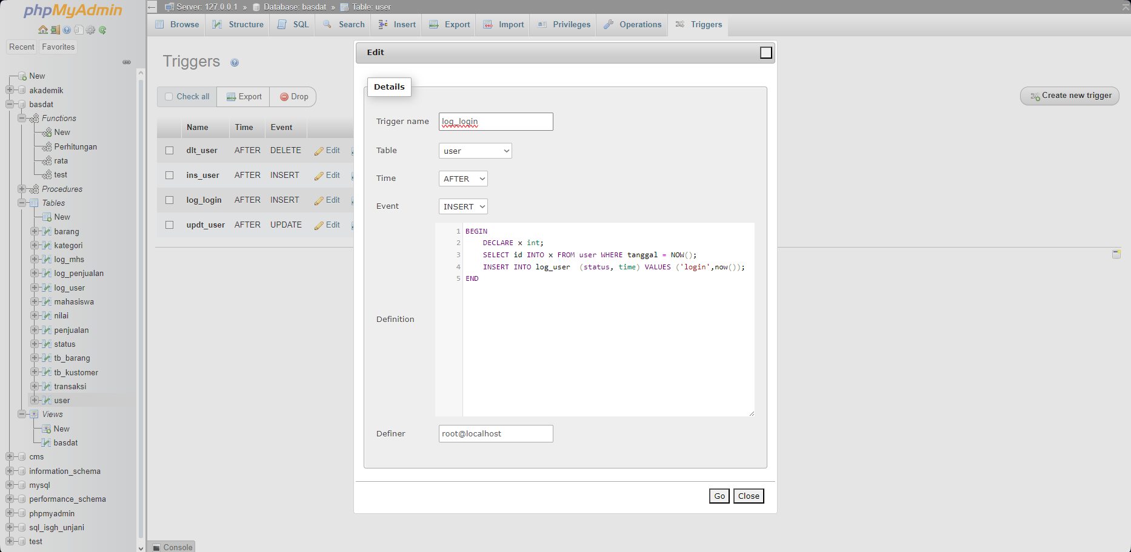This screenshot has width=1131, height=552.
Task: Click the Home icon in sidebar
Action: (42, 30)
